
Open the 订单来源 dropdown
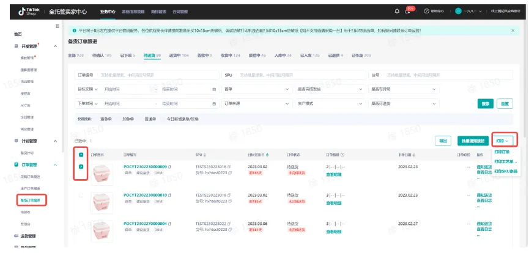click(257, 103)
